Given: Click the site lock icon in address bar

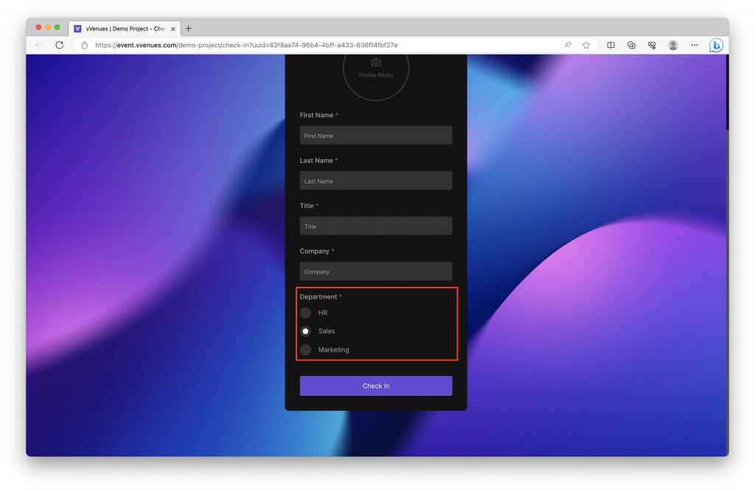Looking at the screenshot, I should pos(85,45).
